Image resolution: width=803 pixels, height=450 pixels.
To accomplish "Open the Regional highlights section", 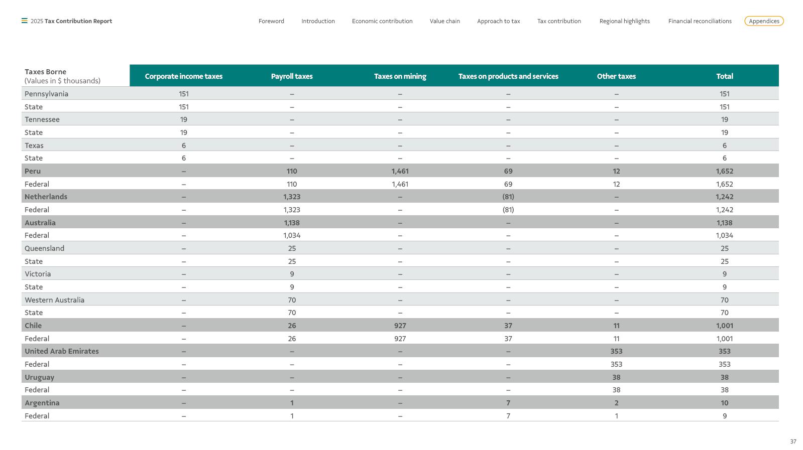I will point(624,21).
